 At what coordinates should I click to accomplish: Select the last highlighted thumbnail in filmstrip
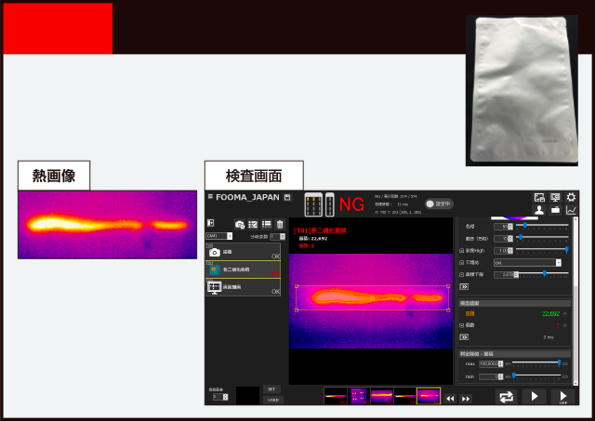[x=429, y=396]
